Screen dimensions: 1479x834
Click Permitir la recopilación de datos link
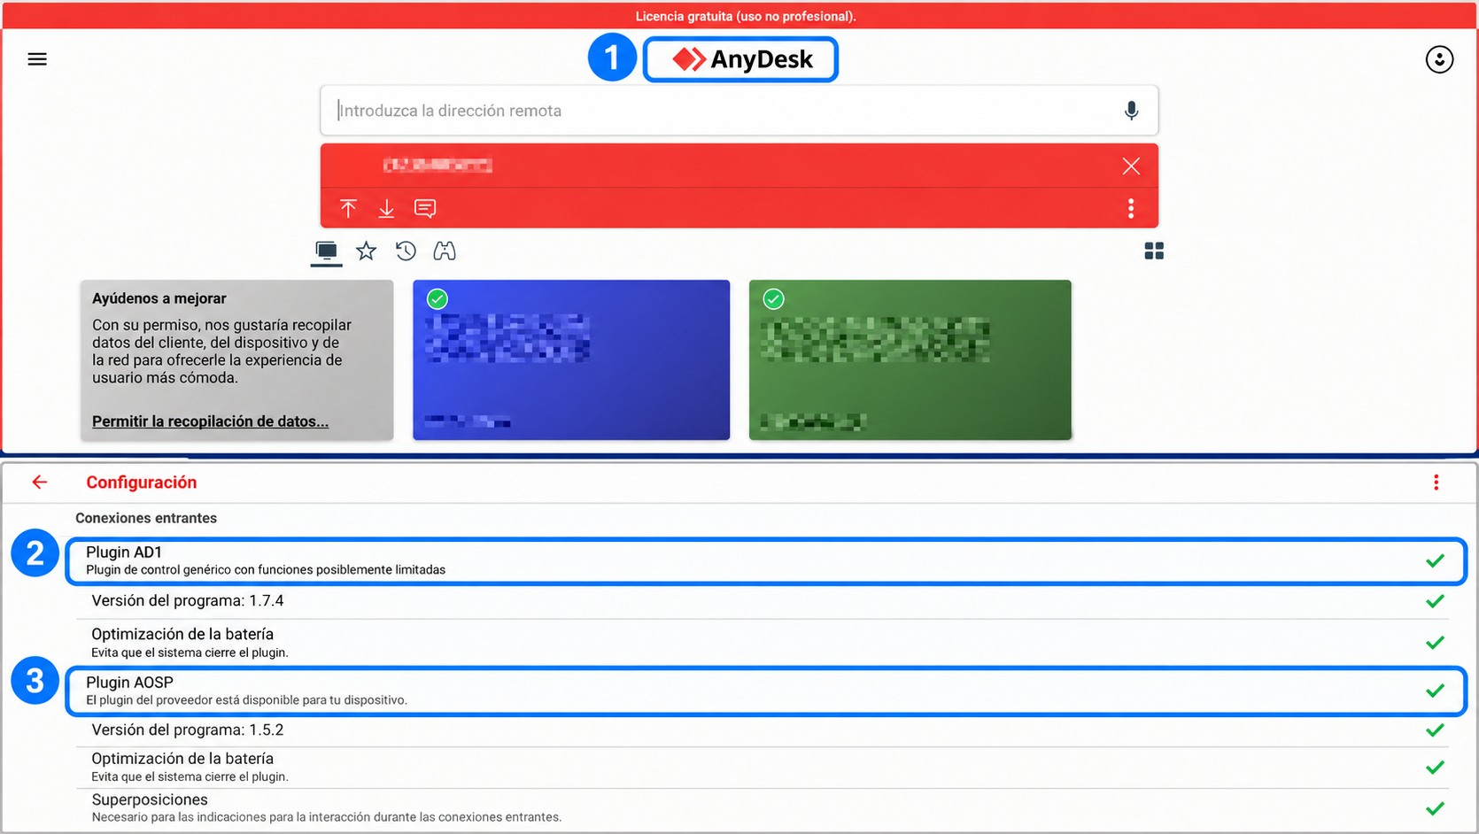pyautogui.click(x=210, y=421)
